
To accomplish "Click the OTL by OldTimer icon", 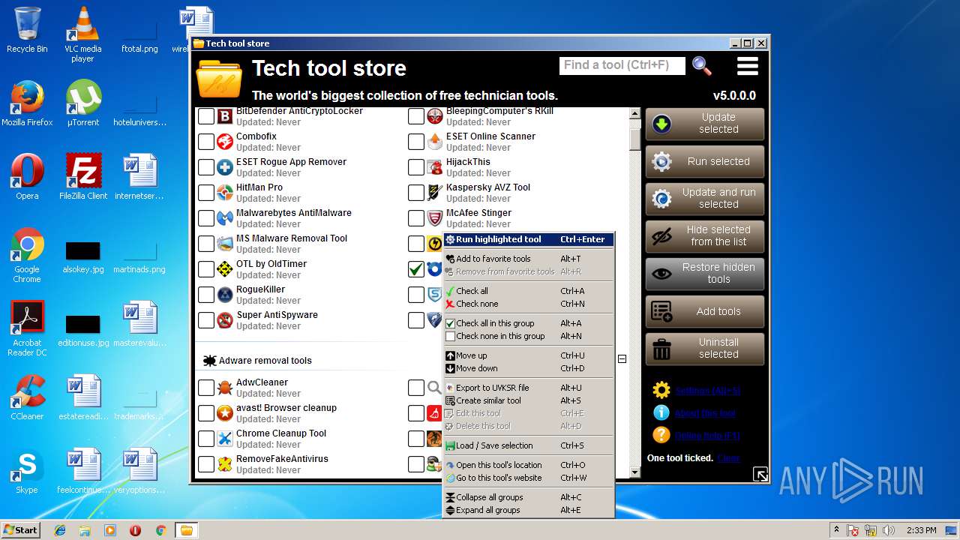I will tap(224, 269).
